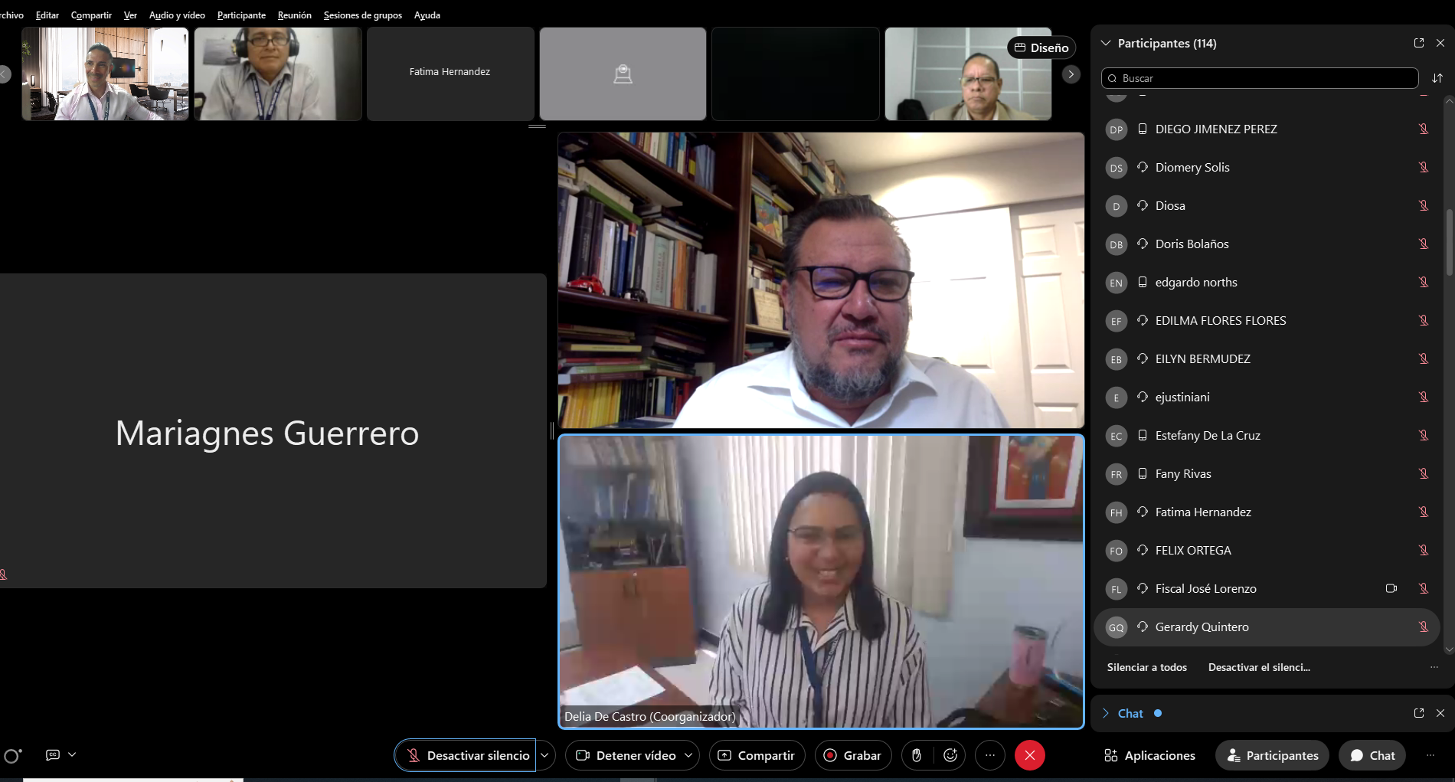The width and height of the screenshot is (1455, 782).
Task: Unmute Gerardy Quintero's microphone icon
Action: click(x=1424, y=627)
